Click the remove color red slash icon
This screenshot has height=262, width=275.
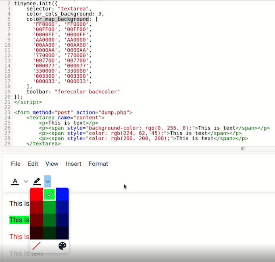click(x=36, y=246)
